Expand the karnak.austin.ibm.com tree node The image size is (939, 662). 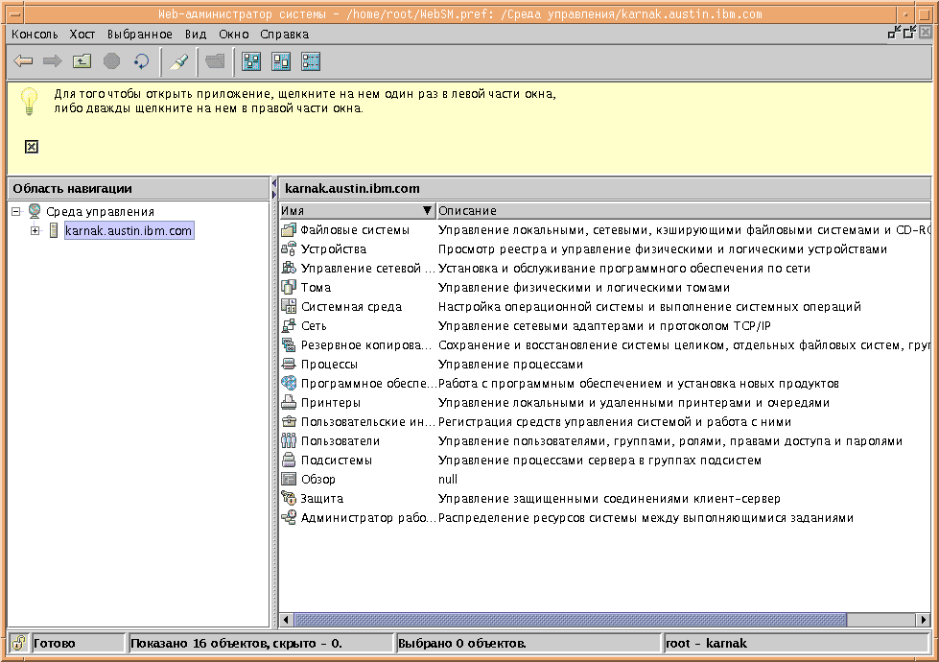[x=35, y=230]
